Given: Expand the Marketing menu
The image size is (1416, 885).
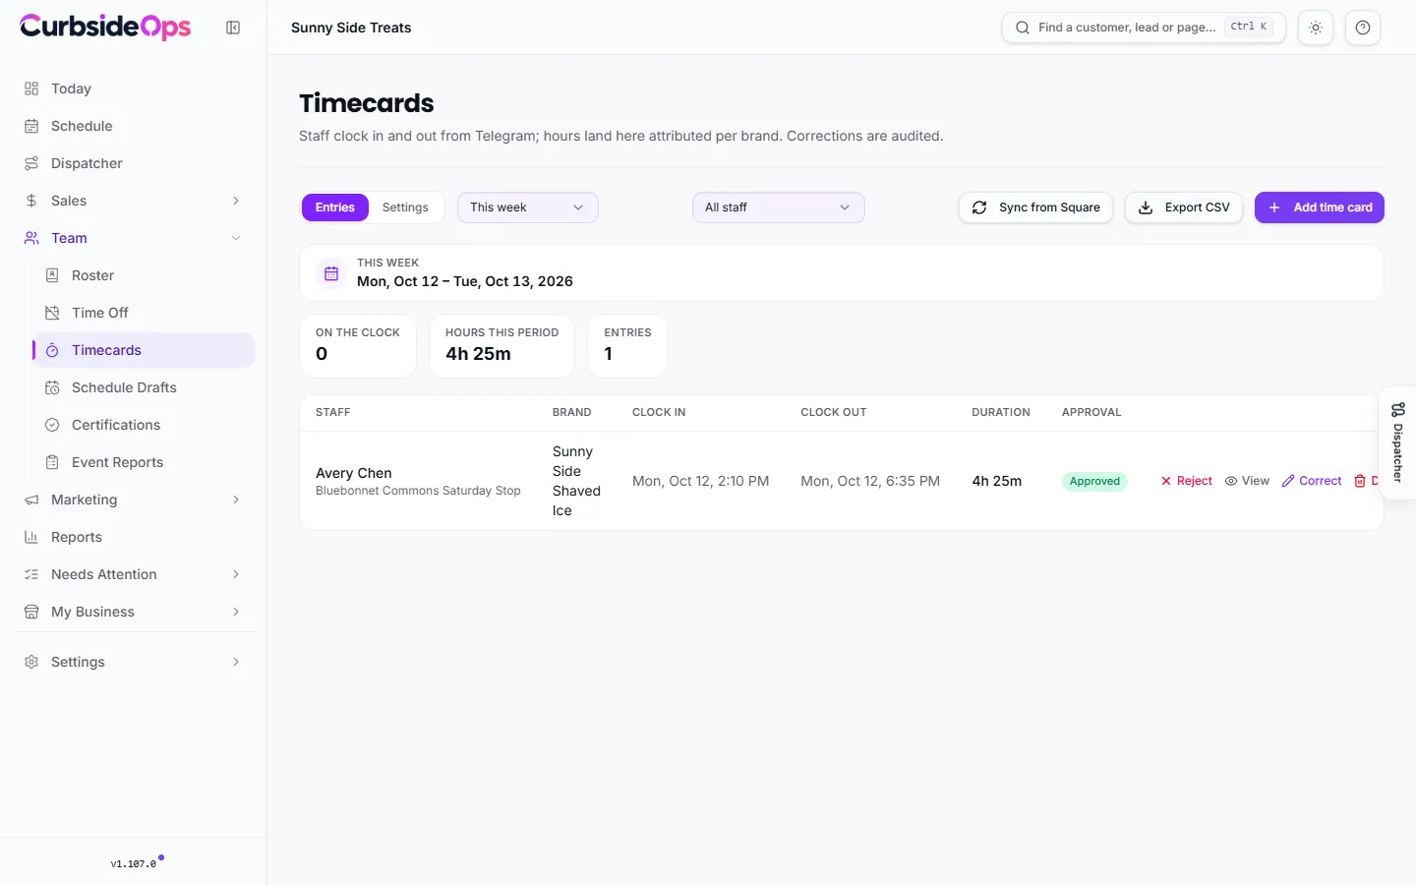Looking at the screenshot, I should (x=133, y=500).
